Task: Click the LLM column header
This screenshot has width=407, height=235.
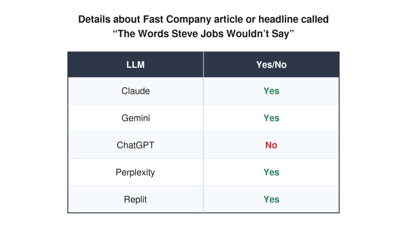Action: tap(136, 65)
